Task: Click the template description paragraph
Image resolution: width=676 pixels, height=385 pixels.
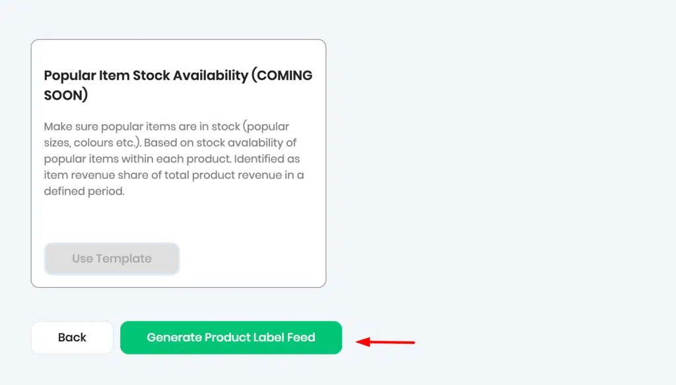Action: pos(174,158)
